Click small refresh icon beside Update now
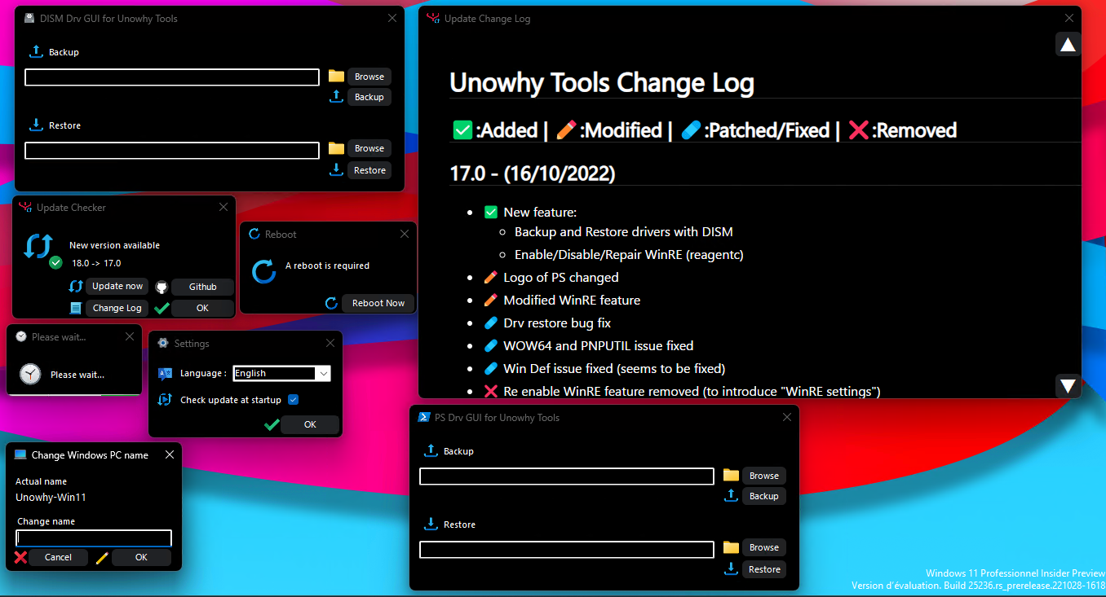Image resolution: width=1106 pixels, height=597 pixels. tap(76, 286)
